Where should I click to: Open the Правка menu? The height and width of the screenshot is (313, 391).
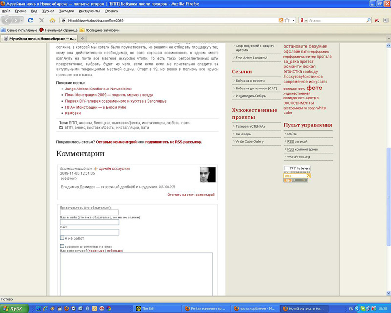[x=21, y=11]
